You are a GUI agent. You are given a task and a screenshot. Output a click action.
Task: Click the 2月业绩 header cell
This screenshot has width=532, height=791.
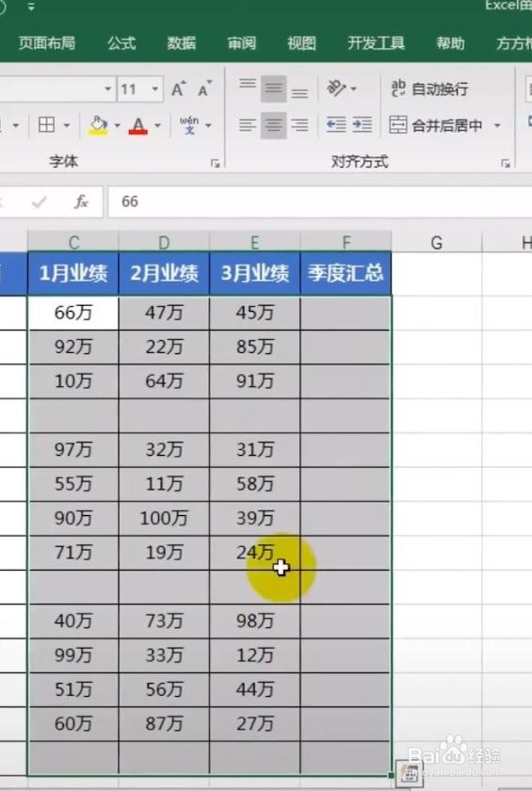(x=164, y=273)
